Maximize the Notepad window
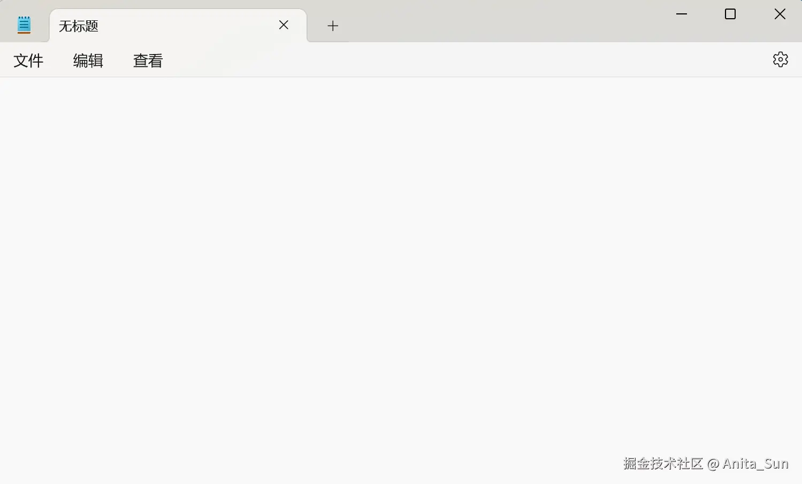The width and height of the screenshot is (802, 484). [730, 14]
